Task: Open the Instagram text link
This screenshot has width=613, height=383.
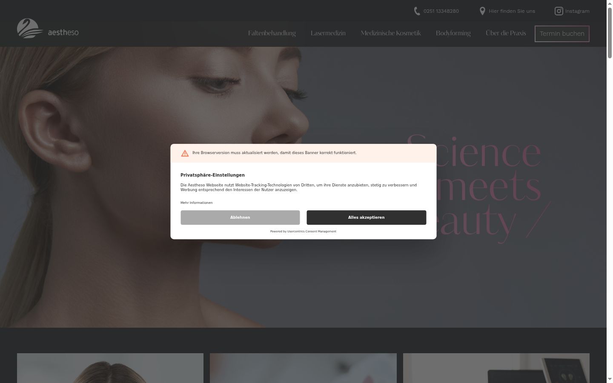Action: point(577,11)
